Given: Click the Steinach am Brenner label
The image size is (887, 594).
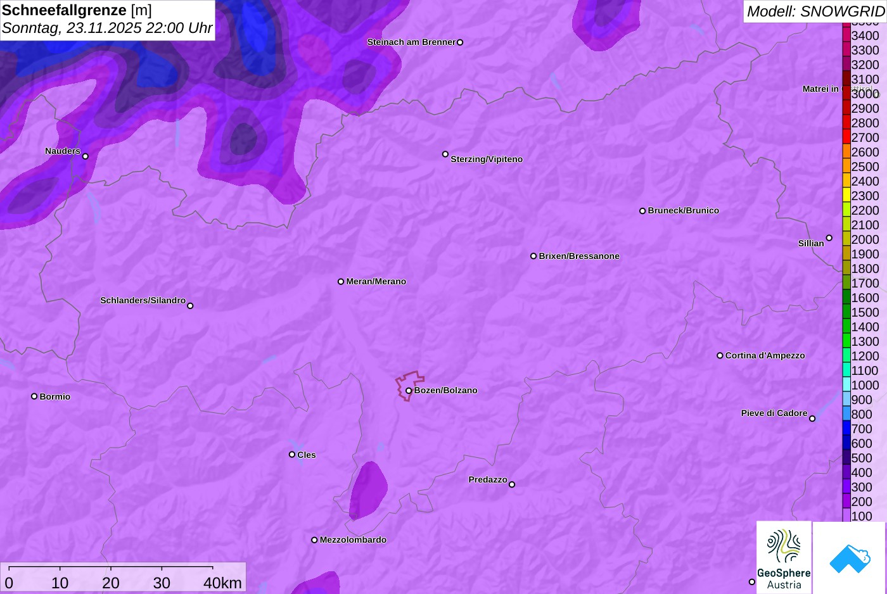Looking at the screenshot, I should click(x=411, y=42).
